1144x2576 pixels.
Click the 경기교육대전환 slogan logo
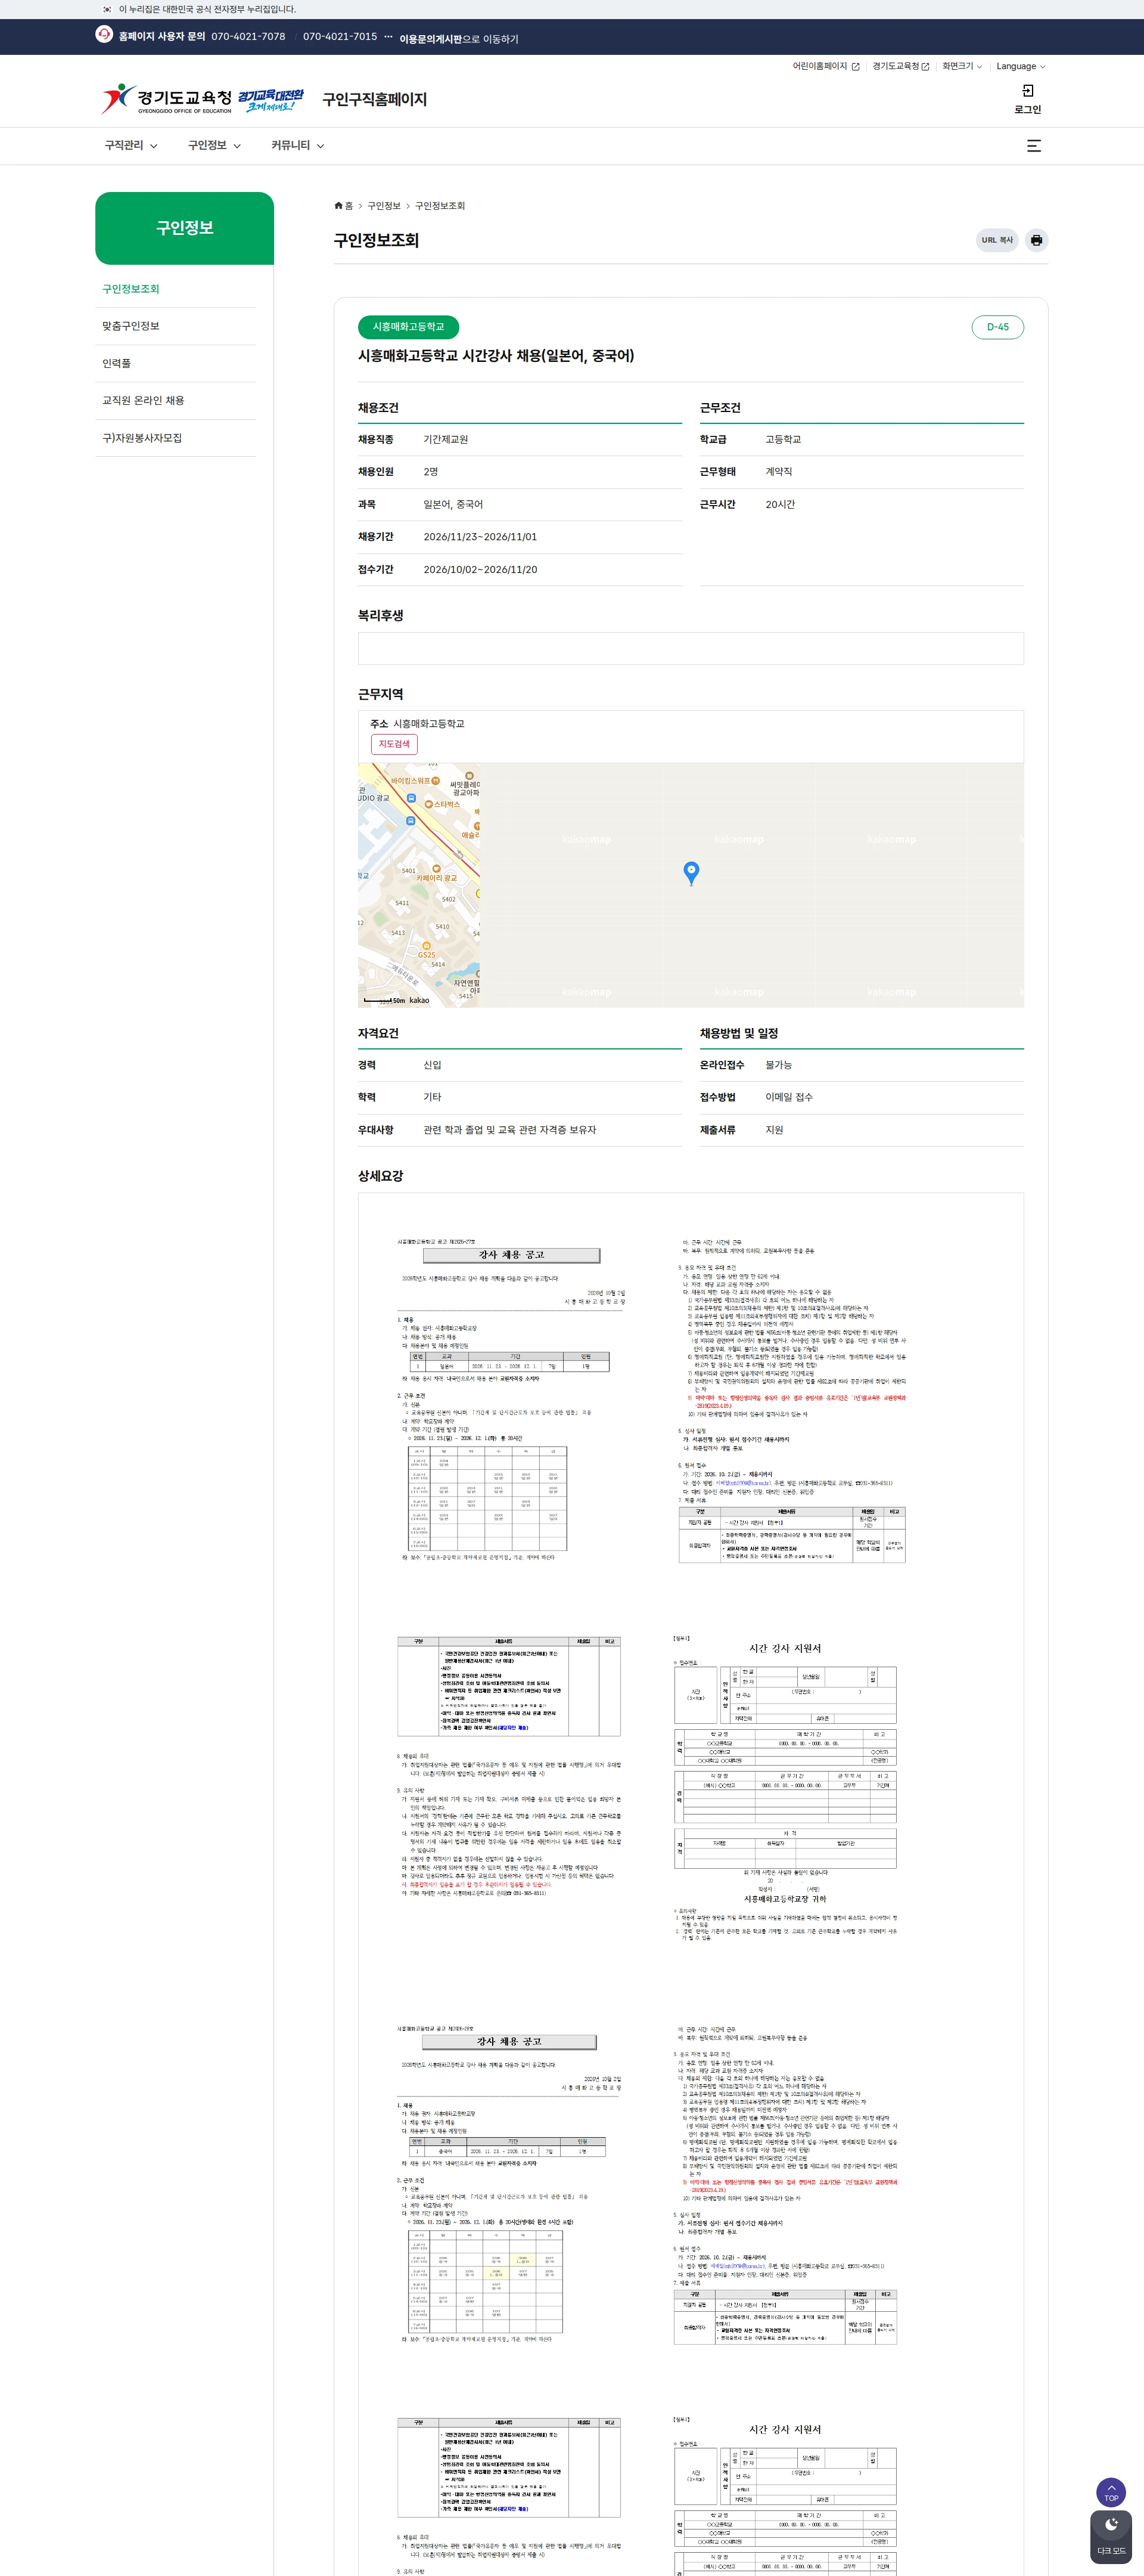(x=271, y=99)
